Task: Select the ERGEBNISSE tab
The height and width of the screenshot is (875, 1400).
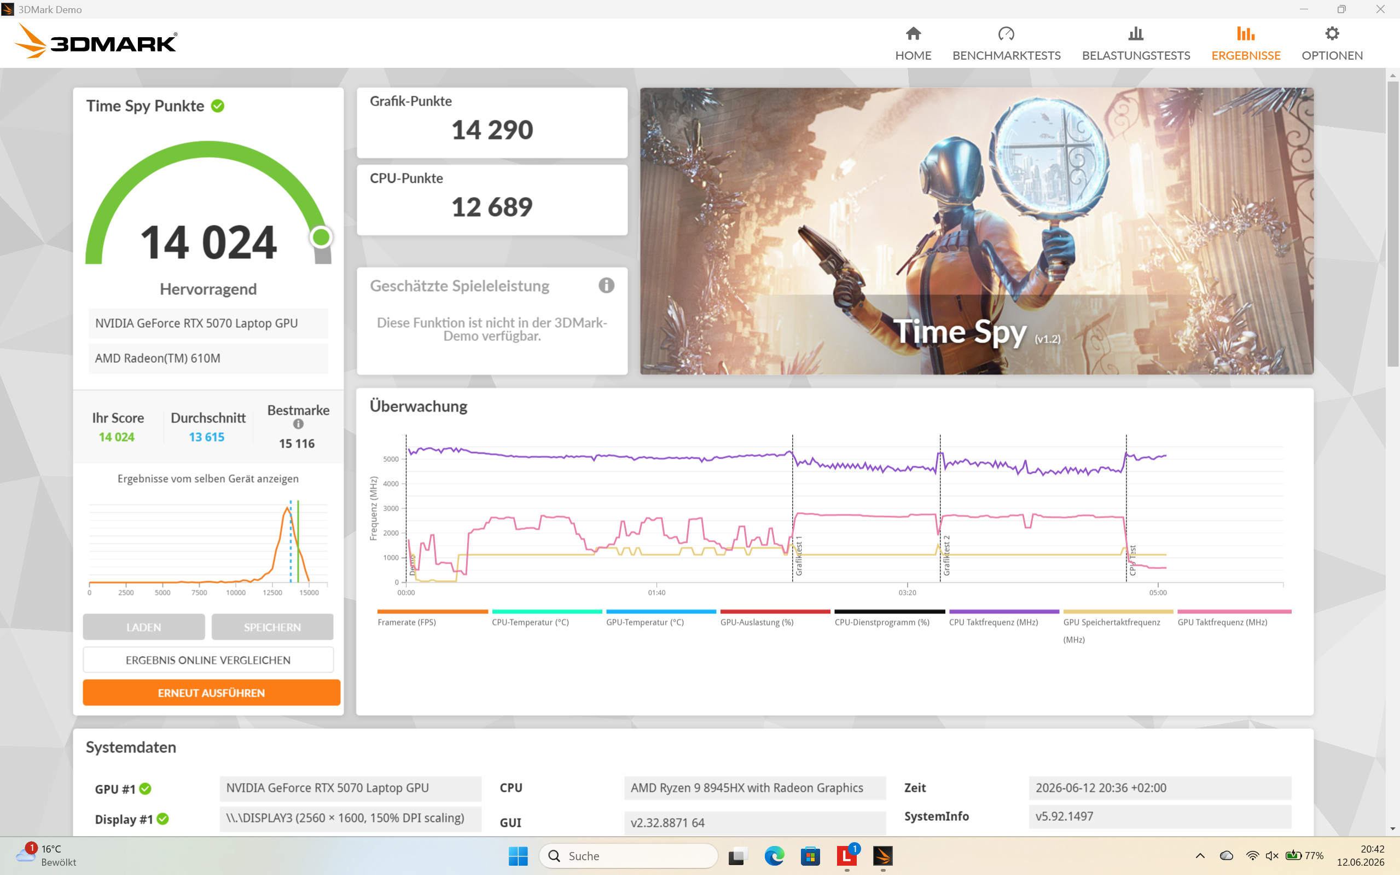Action: 1246,43
